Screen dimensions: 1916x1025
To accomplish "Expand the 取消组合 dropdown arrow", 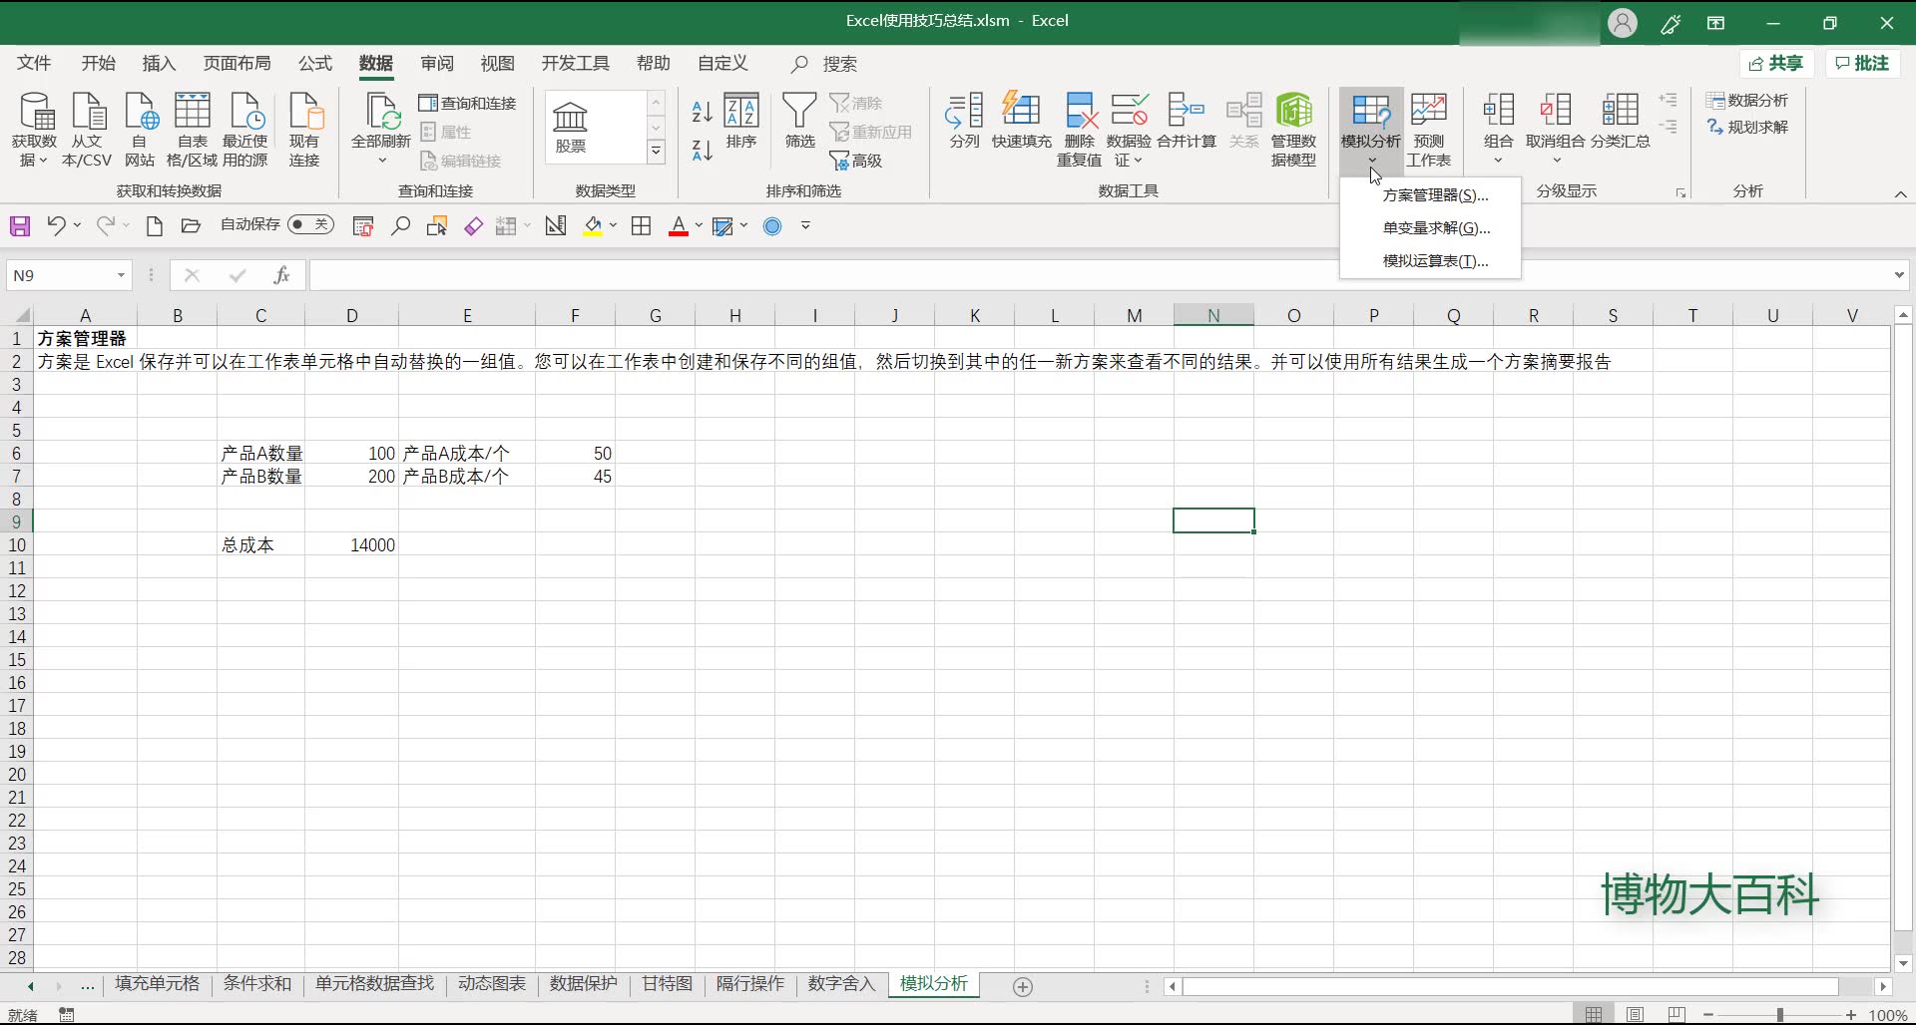I will click(x=1556, y=161).
